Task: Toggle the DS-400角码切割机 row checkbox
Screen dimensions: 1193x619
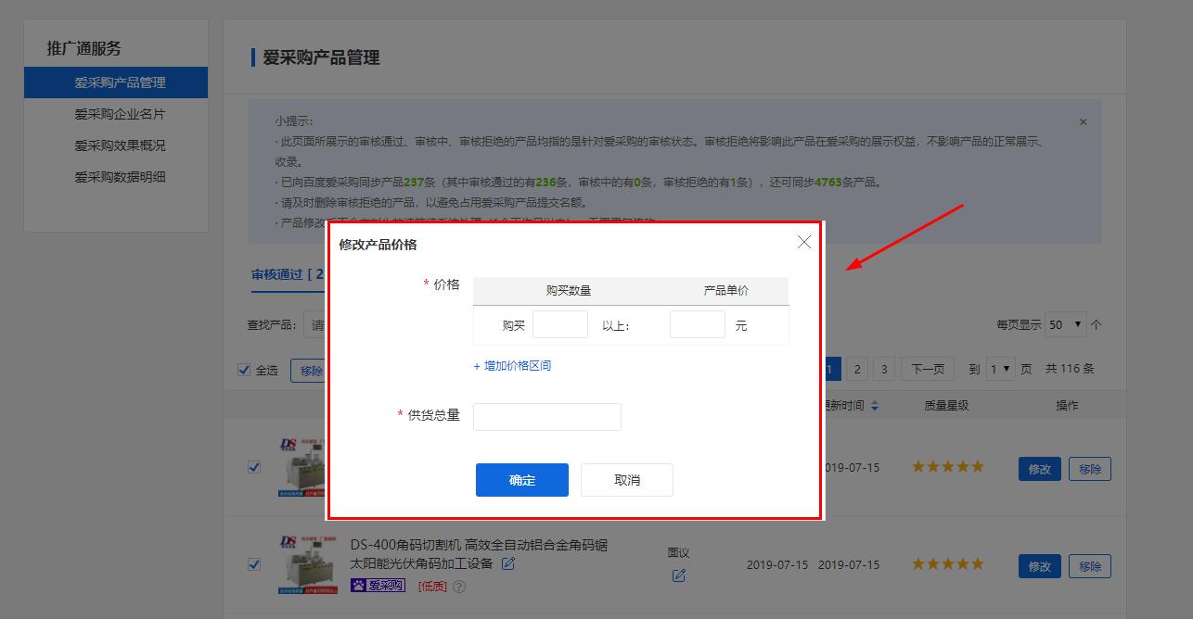Action: pyautogui.click(x=254, y=563)
